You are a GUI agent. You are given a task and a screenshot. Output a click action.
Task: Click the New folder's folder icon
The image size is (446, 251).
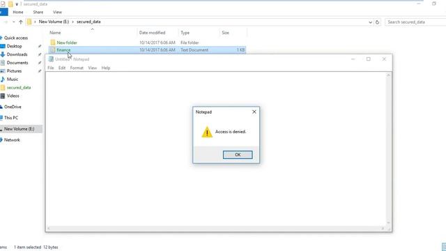53,43
